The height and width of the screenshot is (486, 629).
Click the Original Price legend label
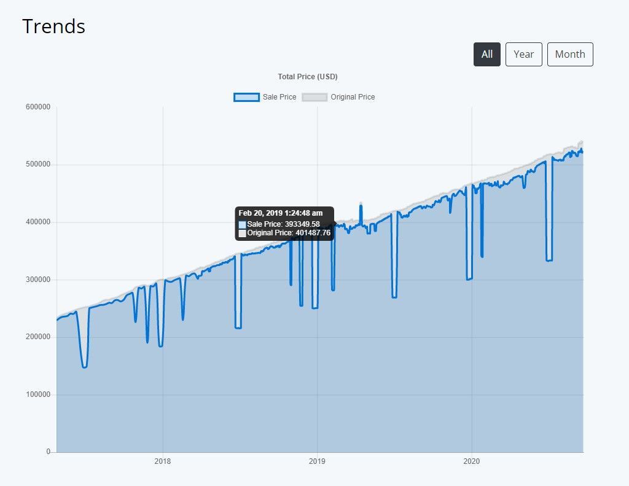click(x=353, y=97)
